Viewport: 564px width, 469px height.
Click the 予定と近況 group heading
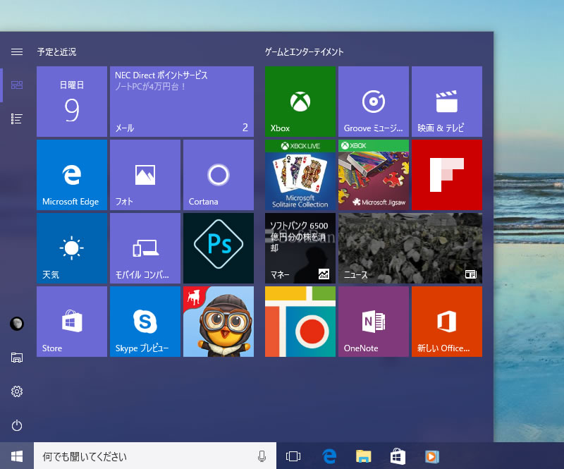pyautogui.click(x=57, y=52)
